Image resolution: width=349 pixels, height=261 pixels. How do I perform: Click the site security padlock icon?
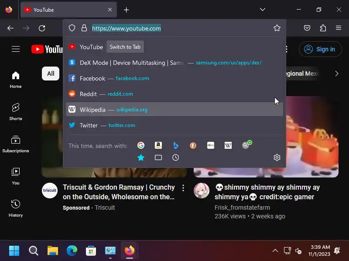click(84, 28)
